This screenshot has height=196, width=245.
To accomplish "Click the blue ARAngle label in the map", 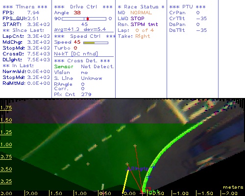I will coord(138,169).
